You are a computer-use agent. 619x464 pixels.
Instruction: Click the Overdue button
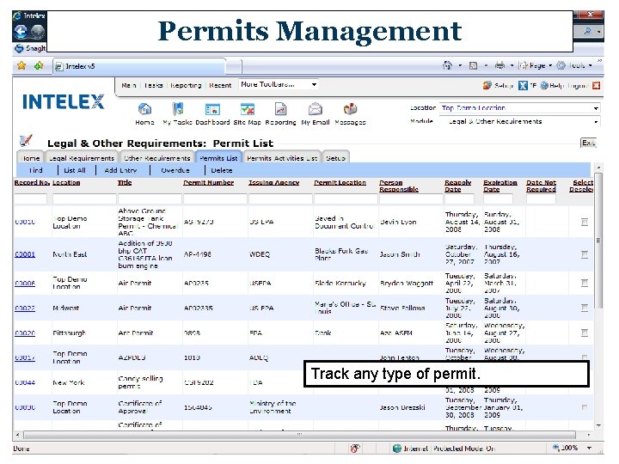tap(175, 170)
